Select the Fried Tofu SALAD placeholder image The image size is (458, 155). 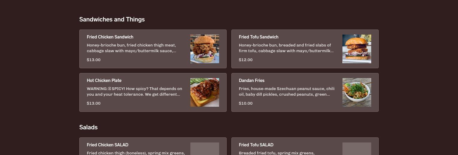tap(357, 149)
